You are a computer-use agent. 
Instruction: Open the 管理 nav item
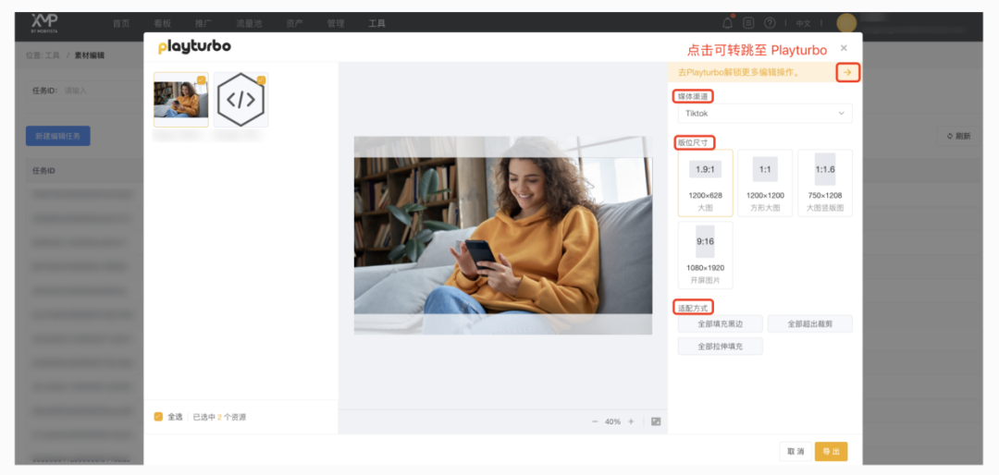pos(336,23)
